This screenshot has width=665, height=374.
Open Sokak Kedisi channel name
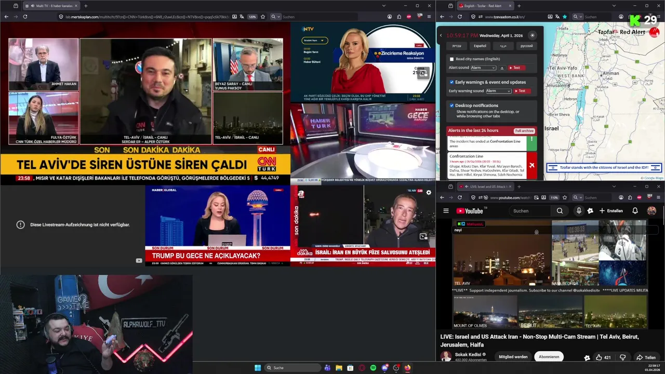point(468,354)
